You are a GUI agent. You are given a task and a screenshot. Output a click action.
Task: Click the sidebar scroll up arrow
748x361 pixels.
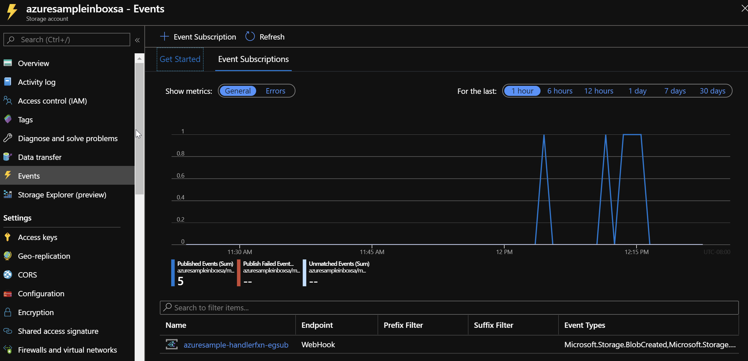(139, 58)
